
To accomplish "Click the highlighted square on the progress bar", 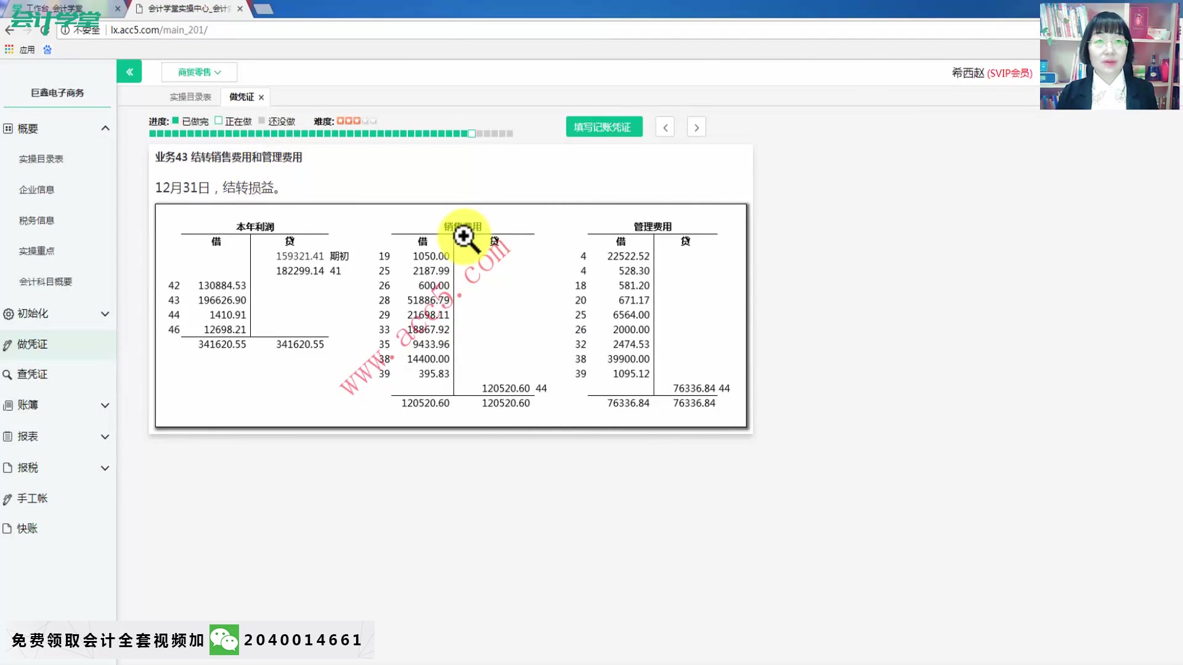I will coord(471,133).
